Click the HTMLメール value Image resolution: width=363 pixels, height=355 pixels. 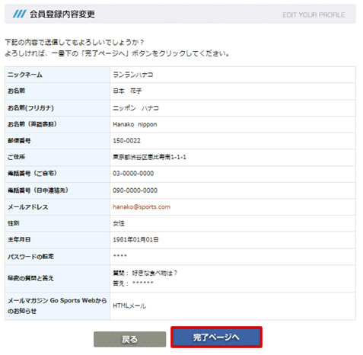[x=129, y=305]
